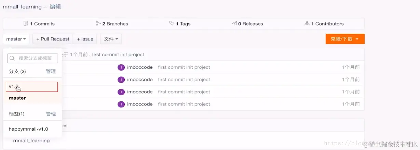Click 管理 next to 分支 (2)
This screenshot has height=150, width=420.
click(51, 71)
